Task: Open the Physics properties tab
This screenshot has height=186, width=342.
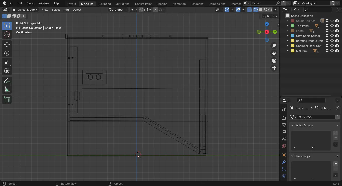Action: pos(284,176)
